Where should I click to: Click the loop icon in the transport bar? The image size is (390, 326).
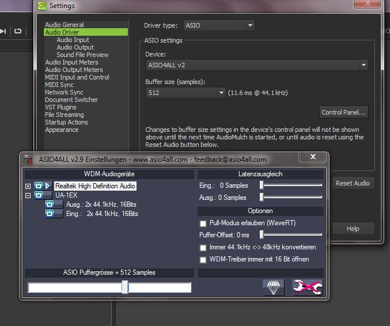pos(18,31)
